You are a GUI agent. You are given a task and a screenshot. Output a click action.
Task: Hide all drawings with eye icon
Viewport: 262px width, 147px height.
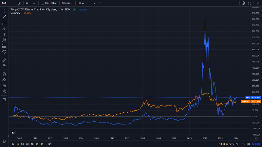[x=4, y=91]
